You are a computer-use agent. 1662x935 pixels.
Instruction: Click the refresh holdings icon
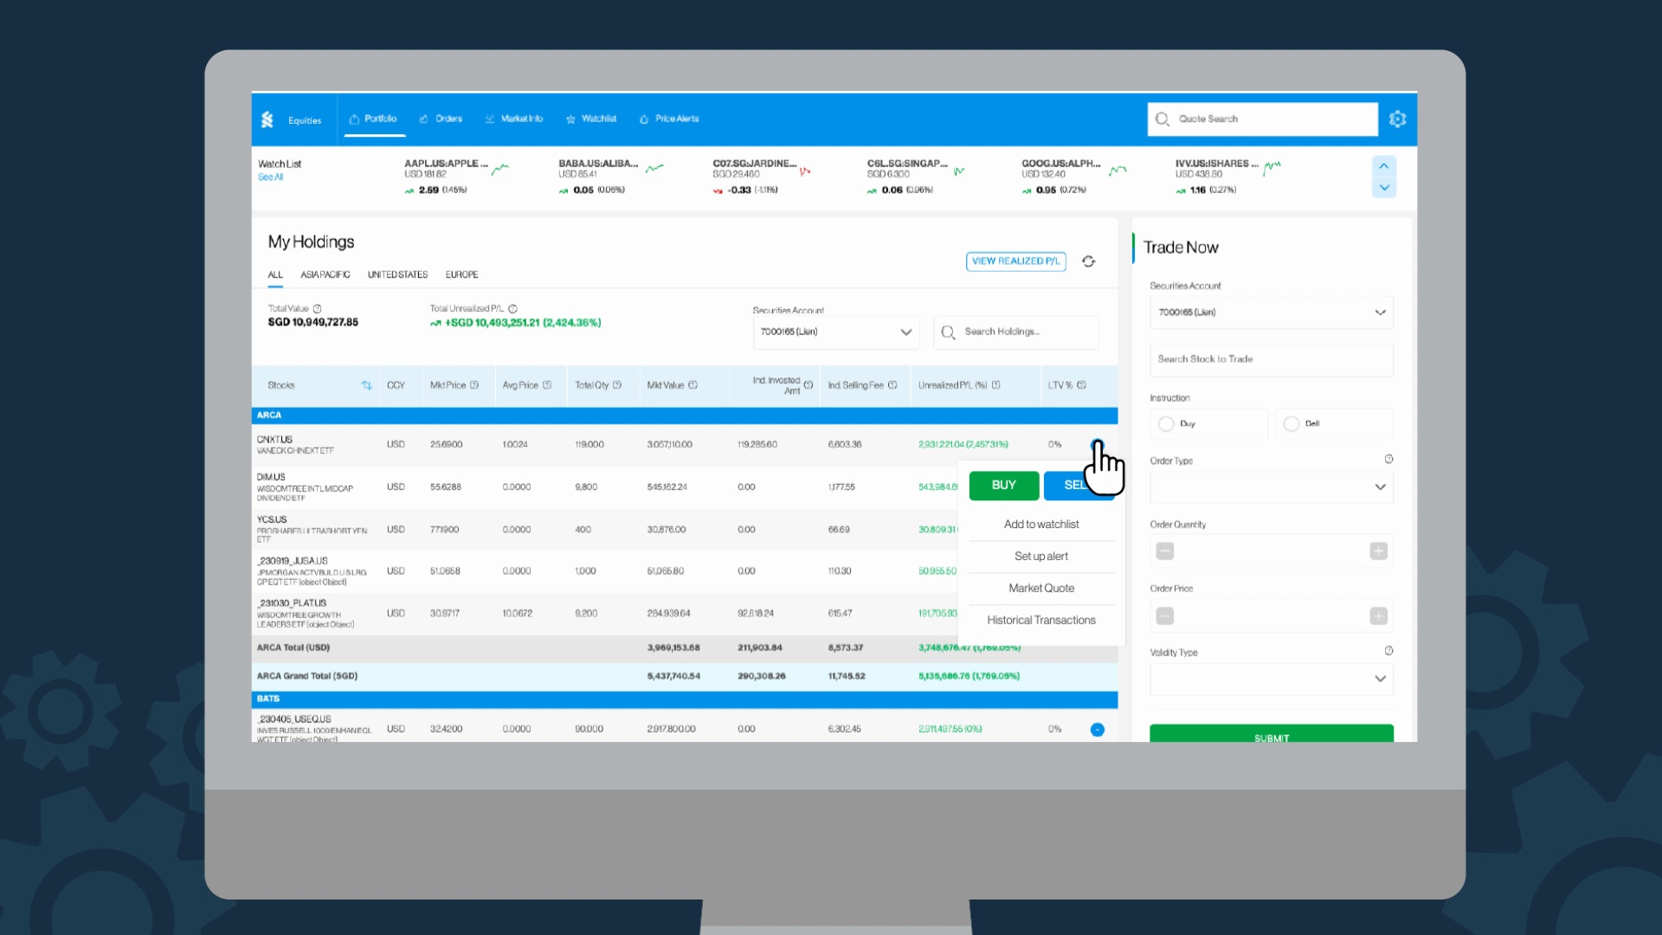(x=1088, y=261)
